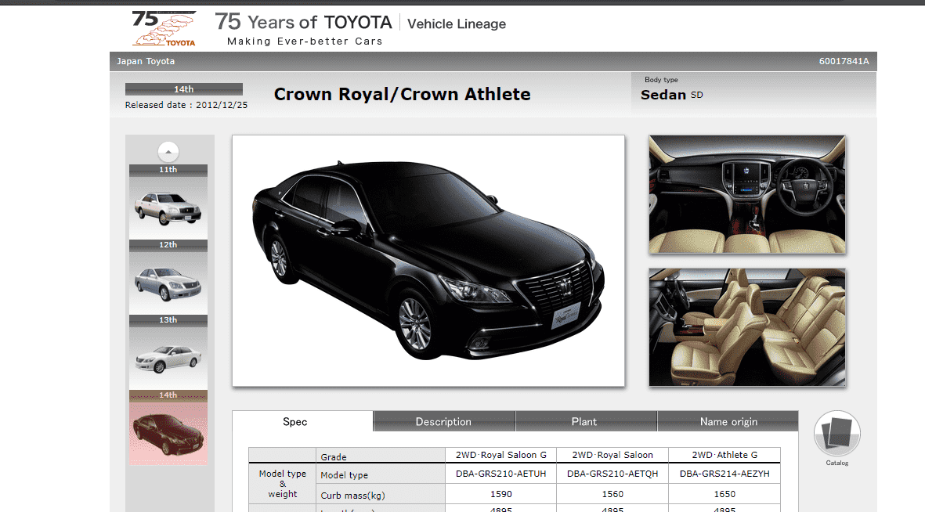Click model type DBA-GRS214-AEZYH cell

[x=724, y=474]
